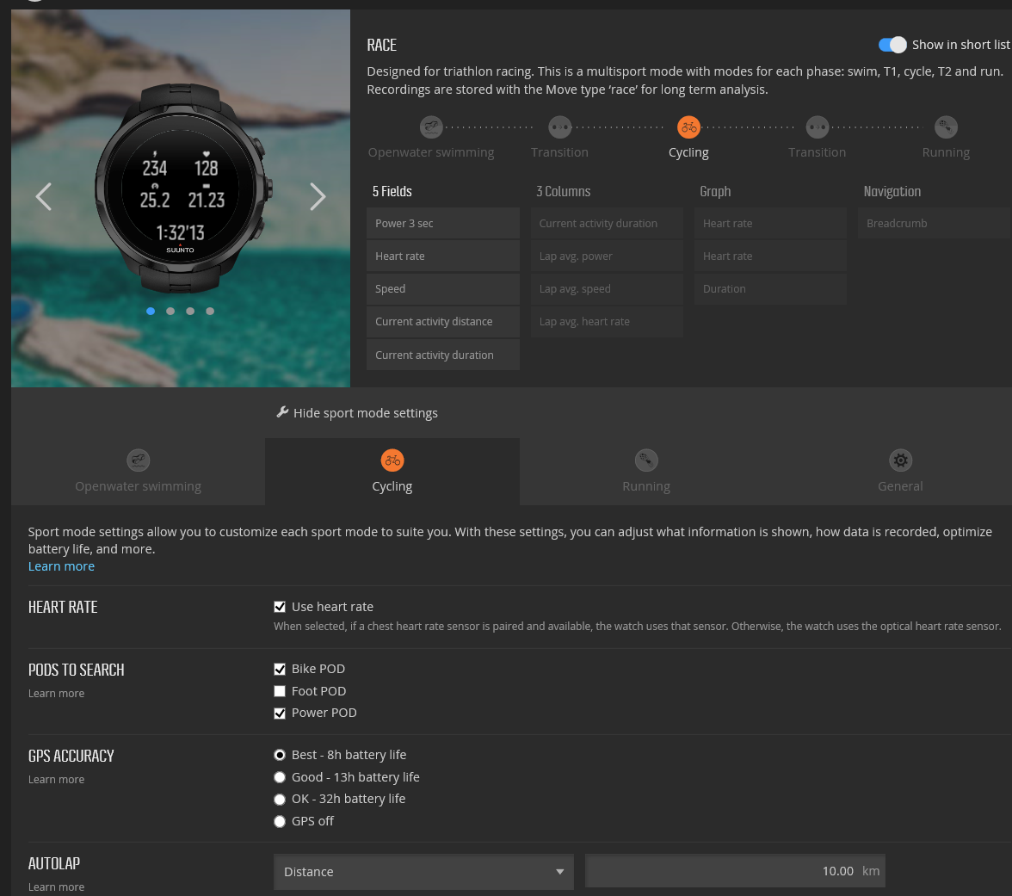Click the right arrow on the watch image carousel

click(x=318, y=197)
